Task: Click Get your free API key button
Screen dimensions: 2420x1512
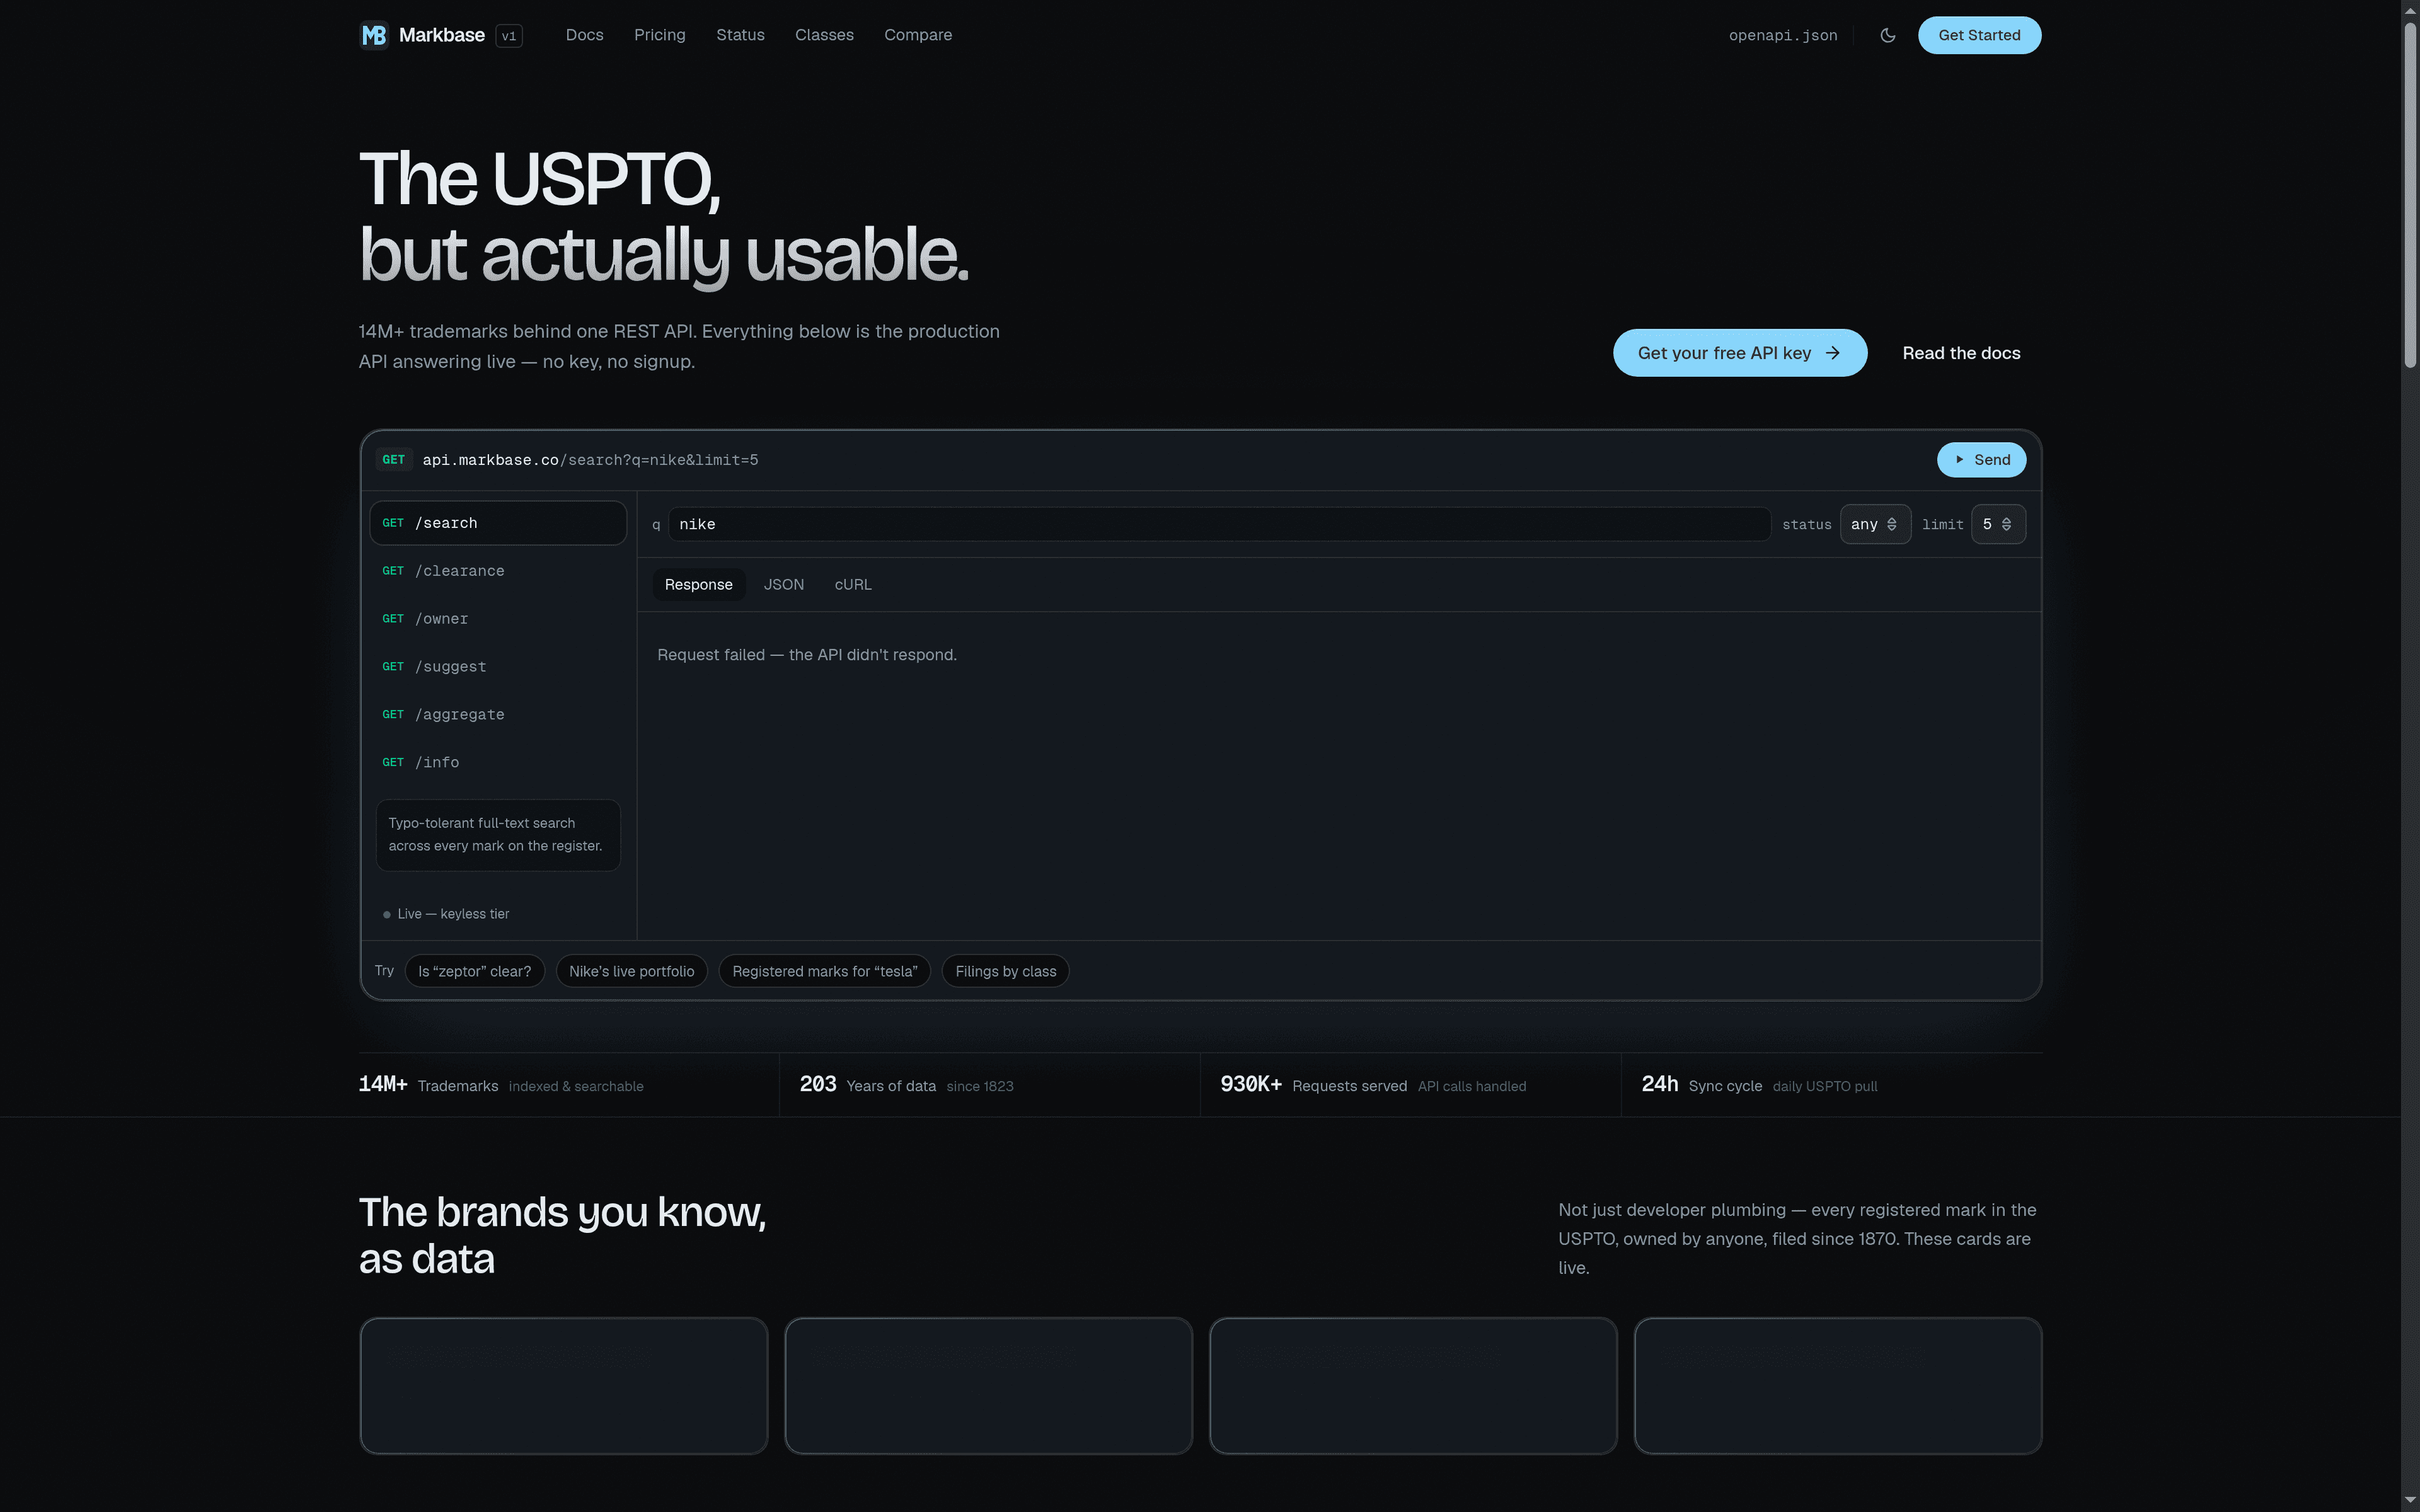Action: 1739,353
